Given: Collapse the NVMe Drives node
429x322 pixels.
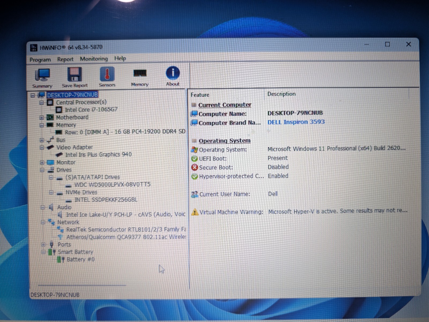Looking at the screenshot, I should coord(51,193).
